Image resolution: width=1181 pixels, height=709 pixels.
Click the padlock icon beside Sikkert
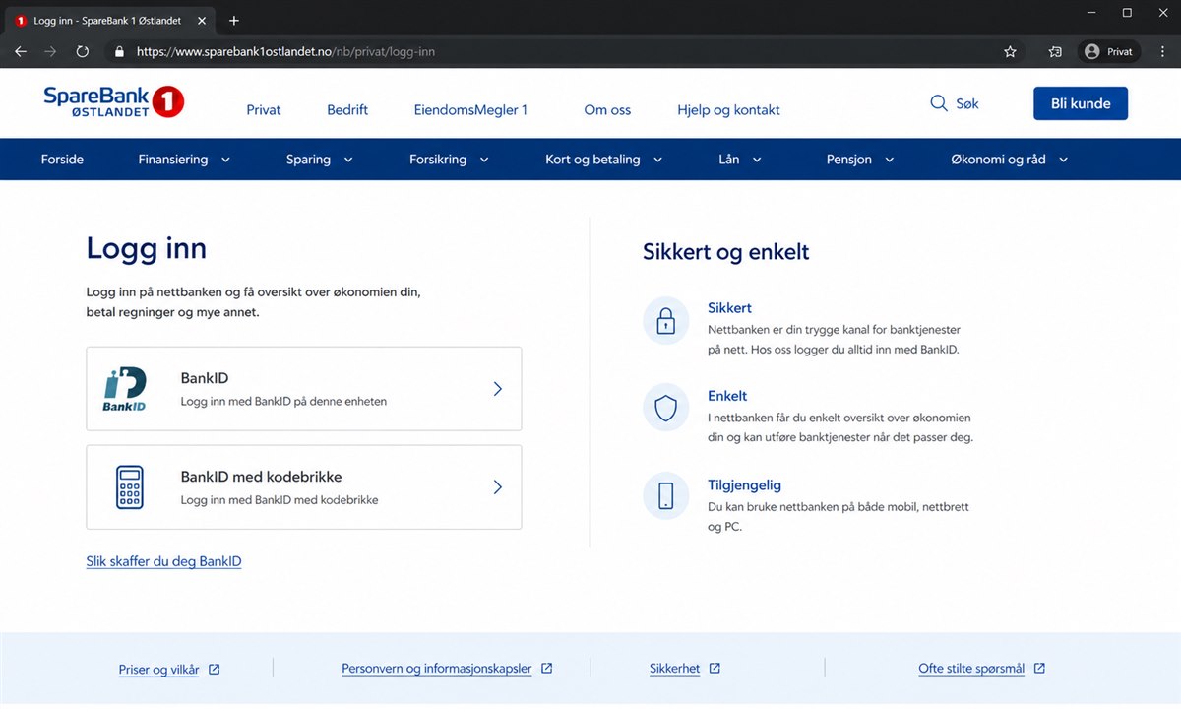coord(666,321)
